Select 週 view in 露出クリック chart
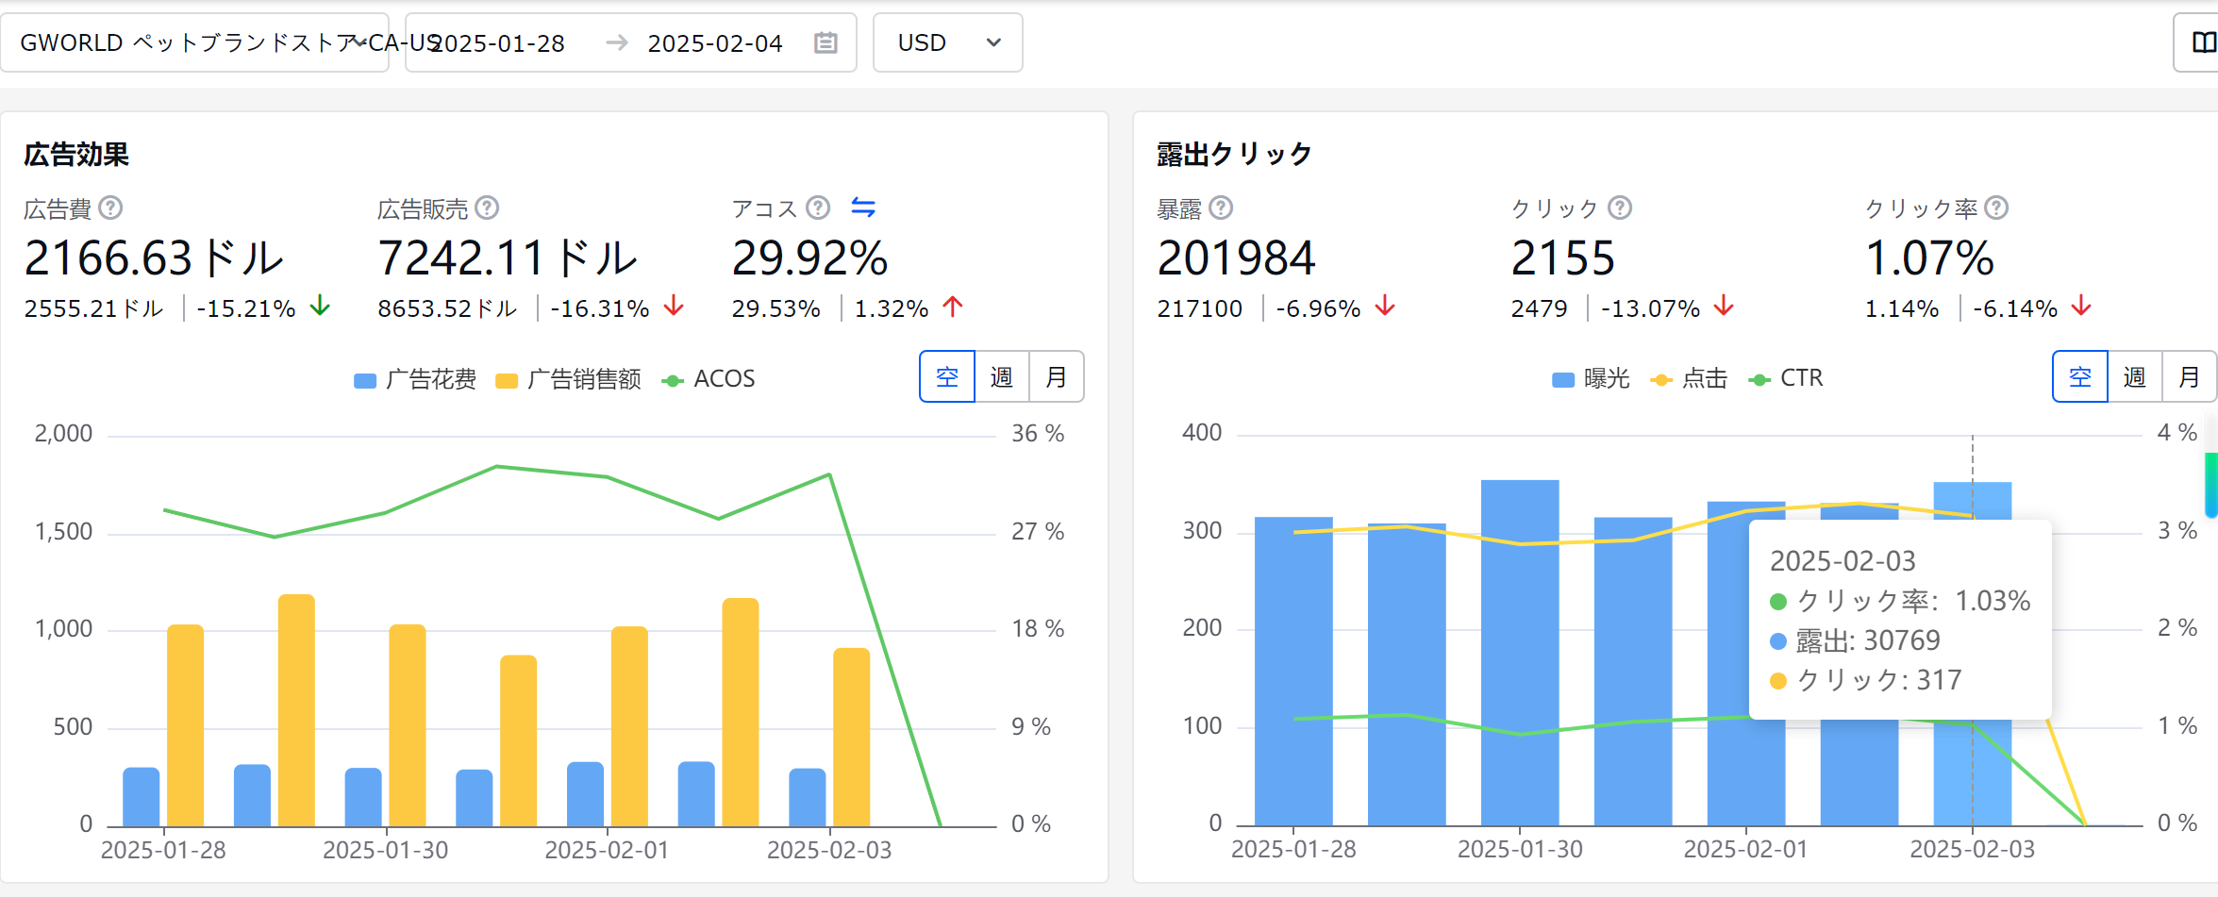 pyautogui.click(x=2135, y=377)
